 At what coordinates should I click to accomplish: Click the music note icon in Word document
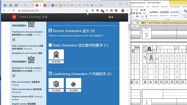(x=177, y=48)
